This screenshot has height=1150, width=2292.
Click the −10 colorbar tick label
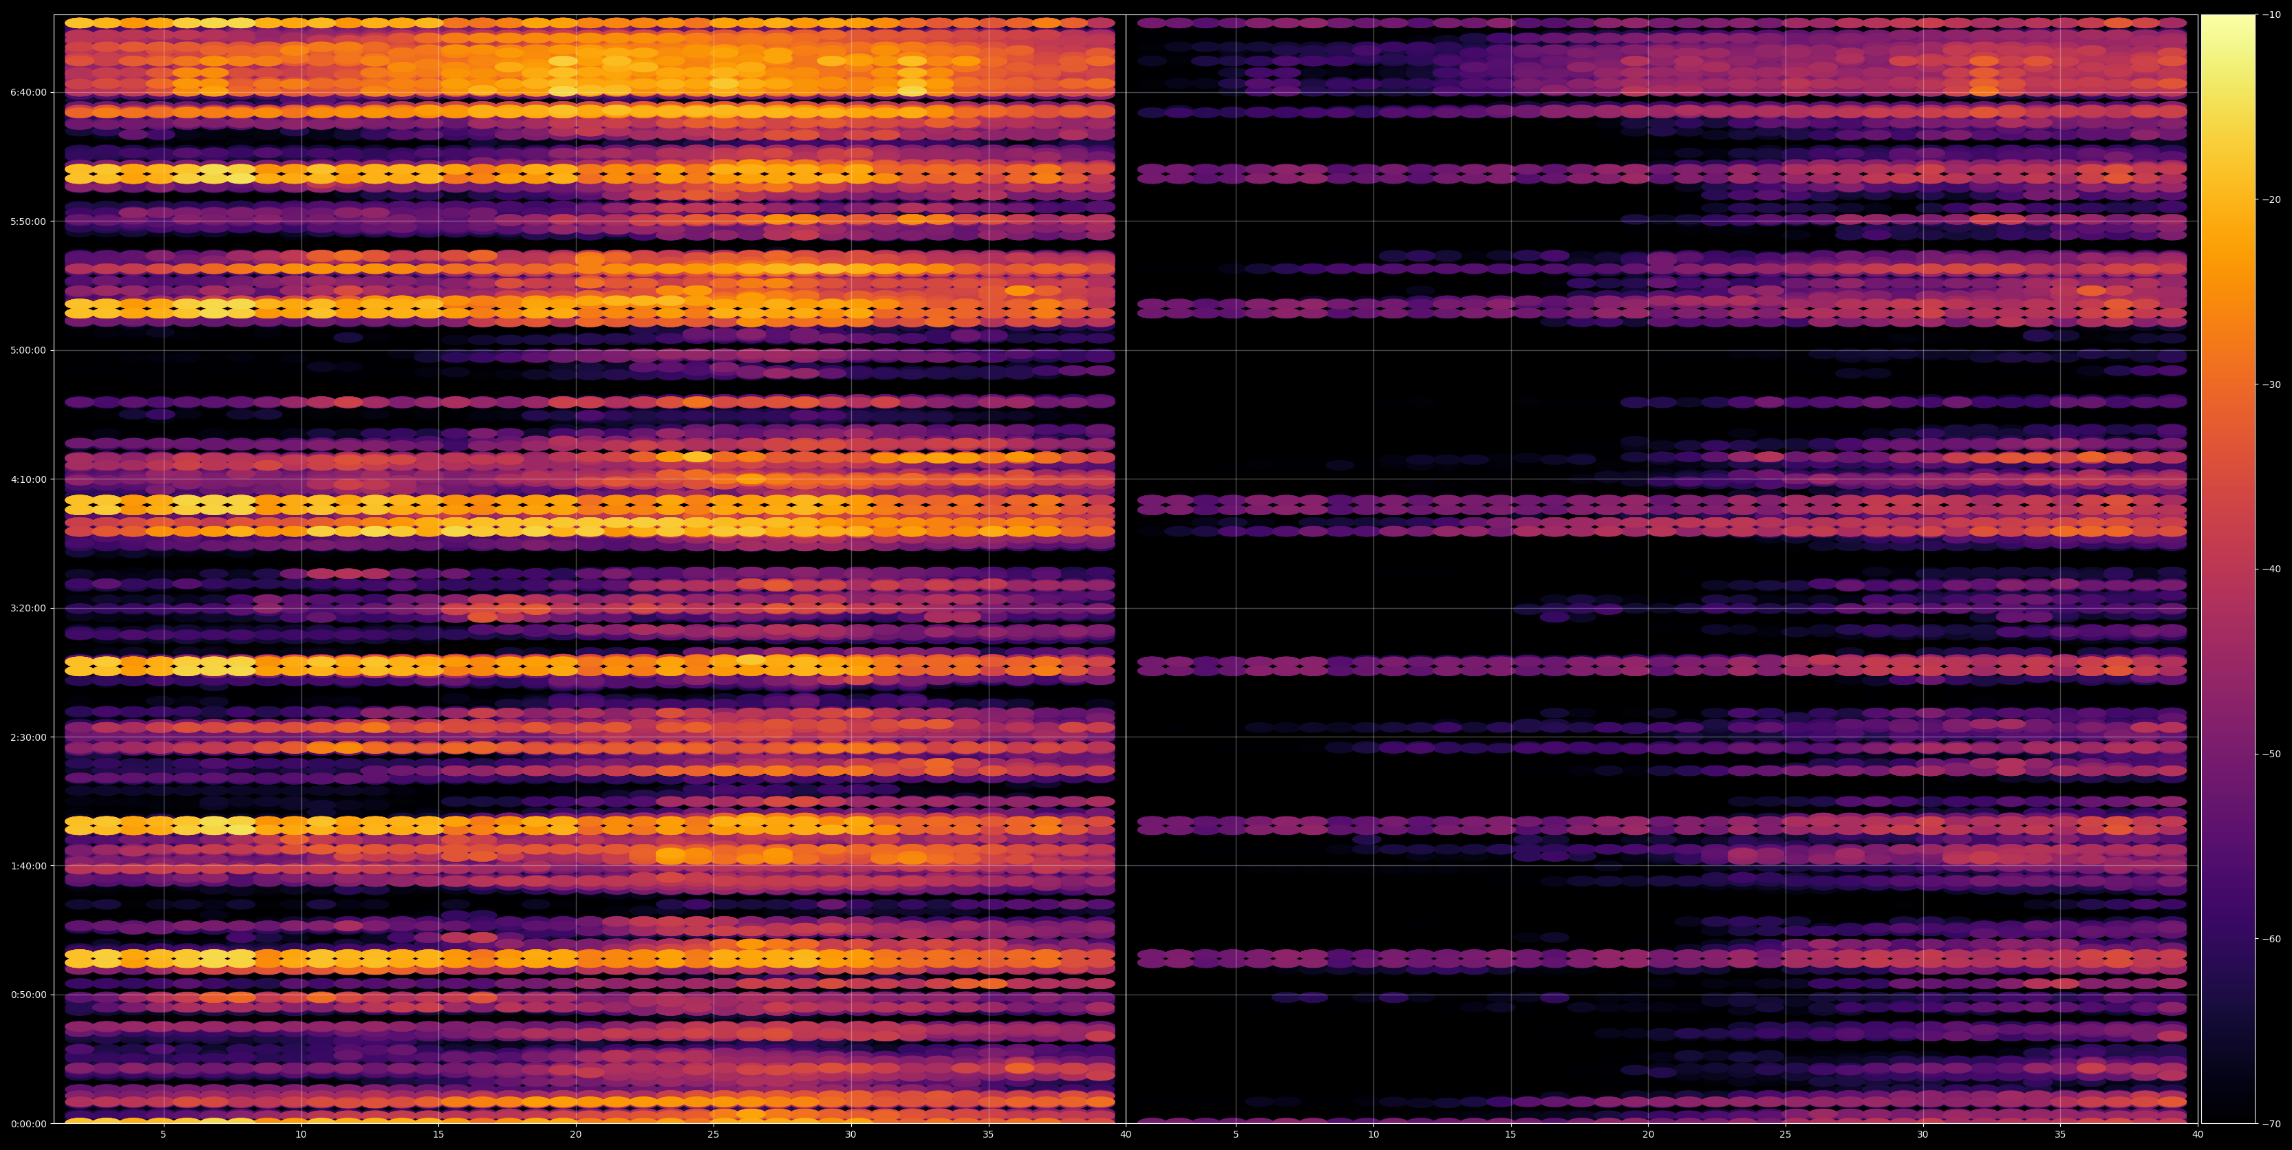click(x=2271, y=14)
